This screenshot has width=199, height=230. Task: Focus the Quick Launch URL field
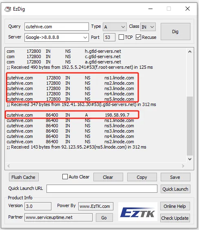[102, 189]
